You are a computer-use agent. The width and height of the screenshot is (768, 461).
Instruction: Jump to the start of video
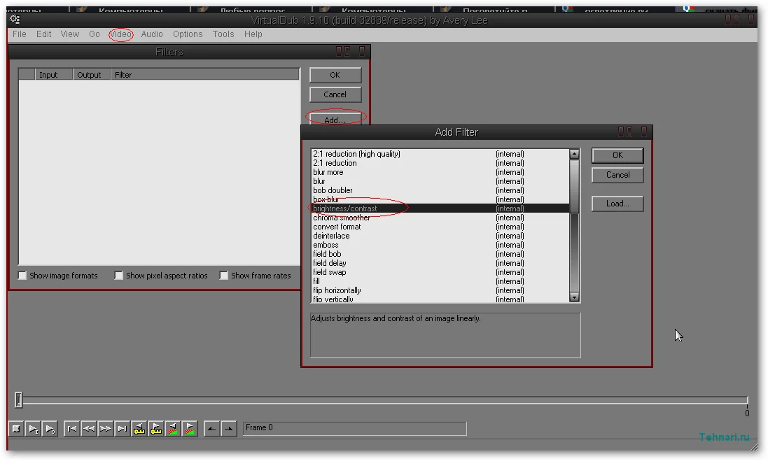(x=71, y=429)
